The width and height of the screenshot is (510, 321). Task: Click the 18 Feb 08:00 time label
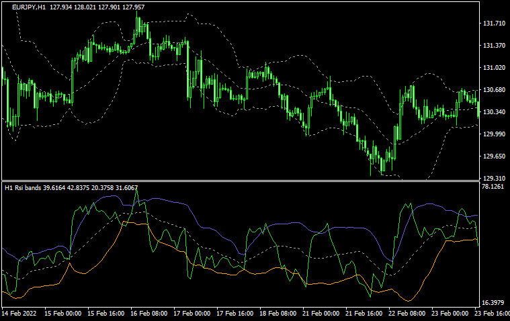click(x=278, y=314)
